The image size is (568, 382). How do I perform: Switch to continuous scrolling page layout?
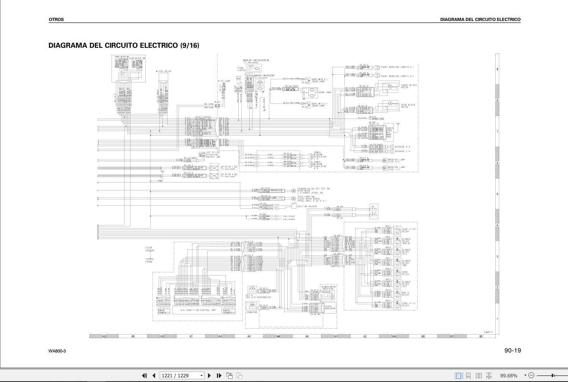click(468, 375)
